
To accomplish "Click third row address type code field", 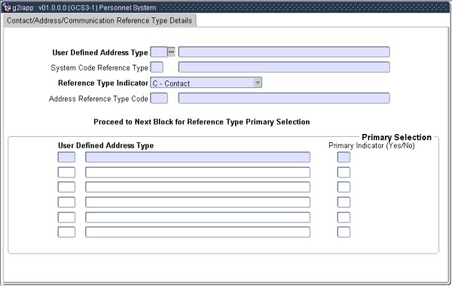I will pyautogui.click(x=66, y=187).
